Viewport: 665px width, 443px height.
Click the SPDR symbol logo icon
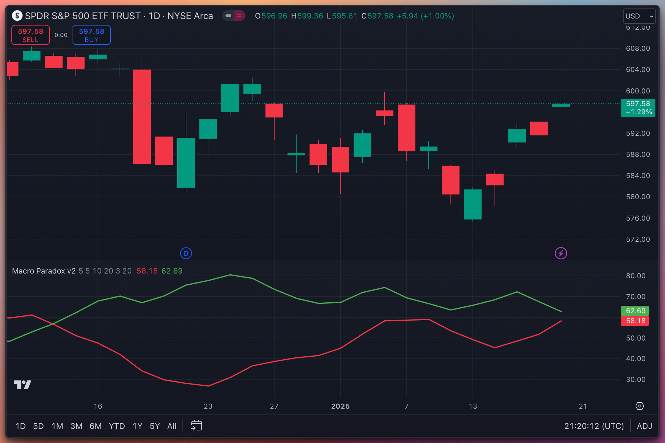(17, 16)
